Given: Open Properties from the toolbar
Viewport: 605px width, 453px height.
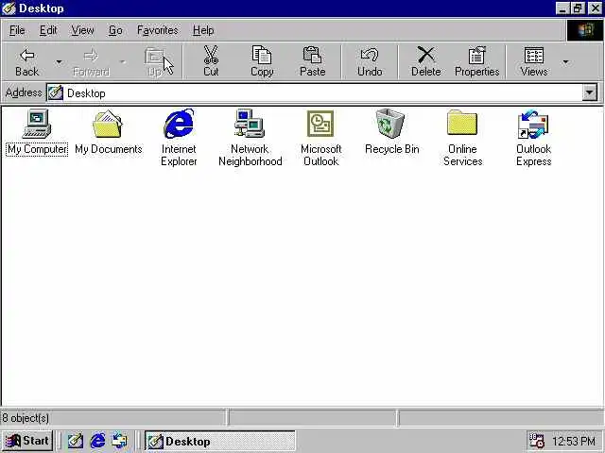Looking at the screenshot, I should (476, 62).
